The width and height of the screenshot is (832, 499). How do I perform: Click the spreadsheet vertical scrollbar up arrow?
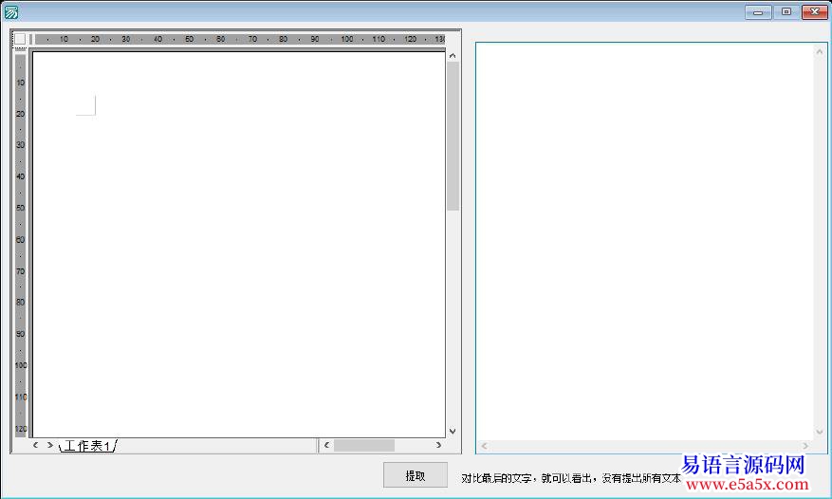pos(453,56)
